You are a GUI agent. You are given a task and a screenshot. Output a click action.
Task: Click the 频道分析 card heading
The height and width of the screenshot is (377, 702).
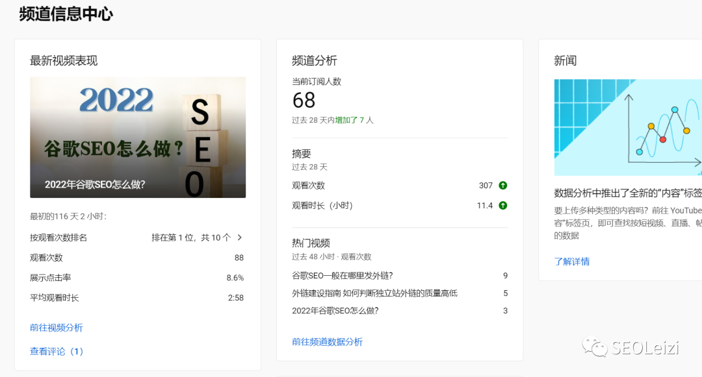coord(315,60)
